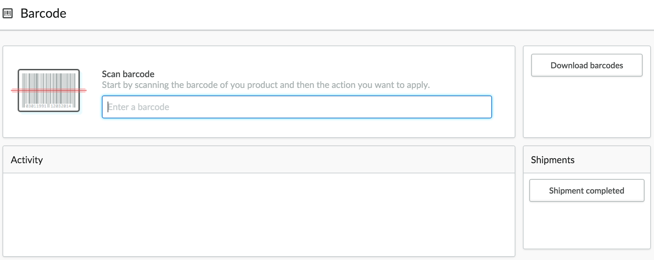Click the 'Enter a barcode' placeholder text
The height and width of the screenshot is (260, 654).
tap(139, 107)
